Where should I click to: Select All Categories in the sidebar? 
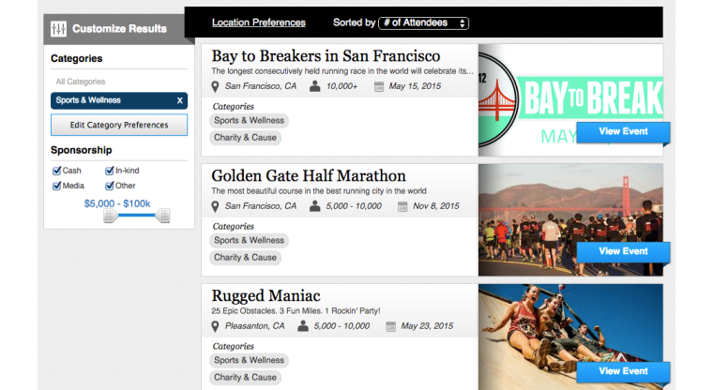pyautogui.click(x=80, y=82)
